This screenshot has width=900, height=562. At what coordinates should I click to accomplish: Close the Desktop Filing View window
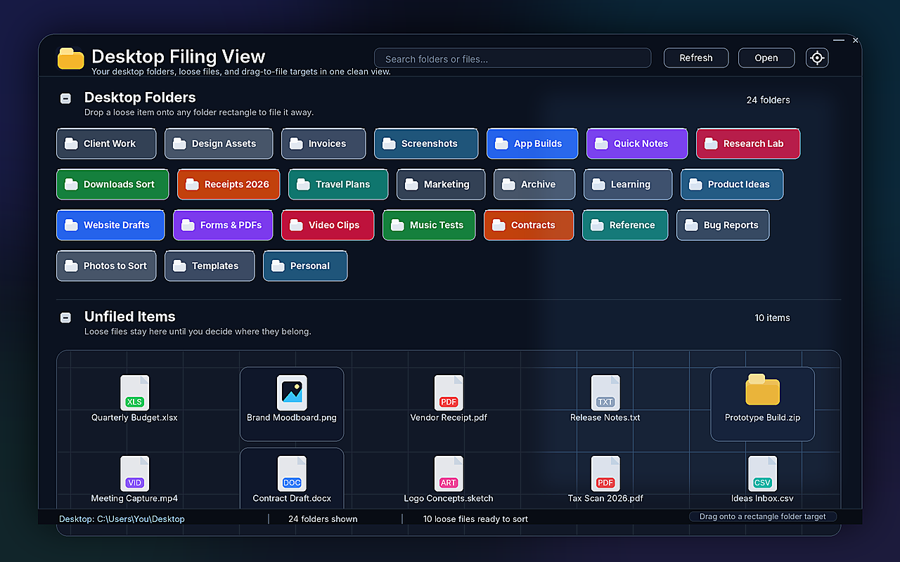(856, 40)
